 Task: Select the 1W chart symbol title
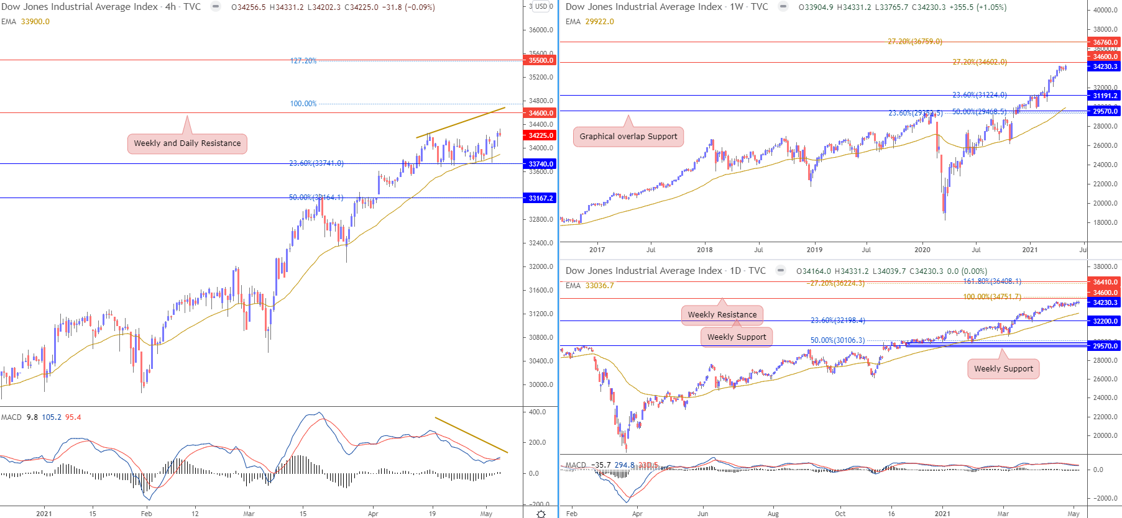[667, 7]
